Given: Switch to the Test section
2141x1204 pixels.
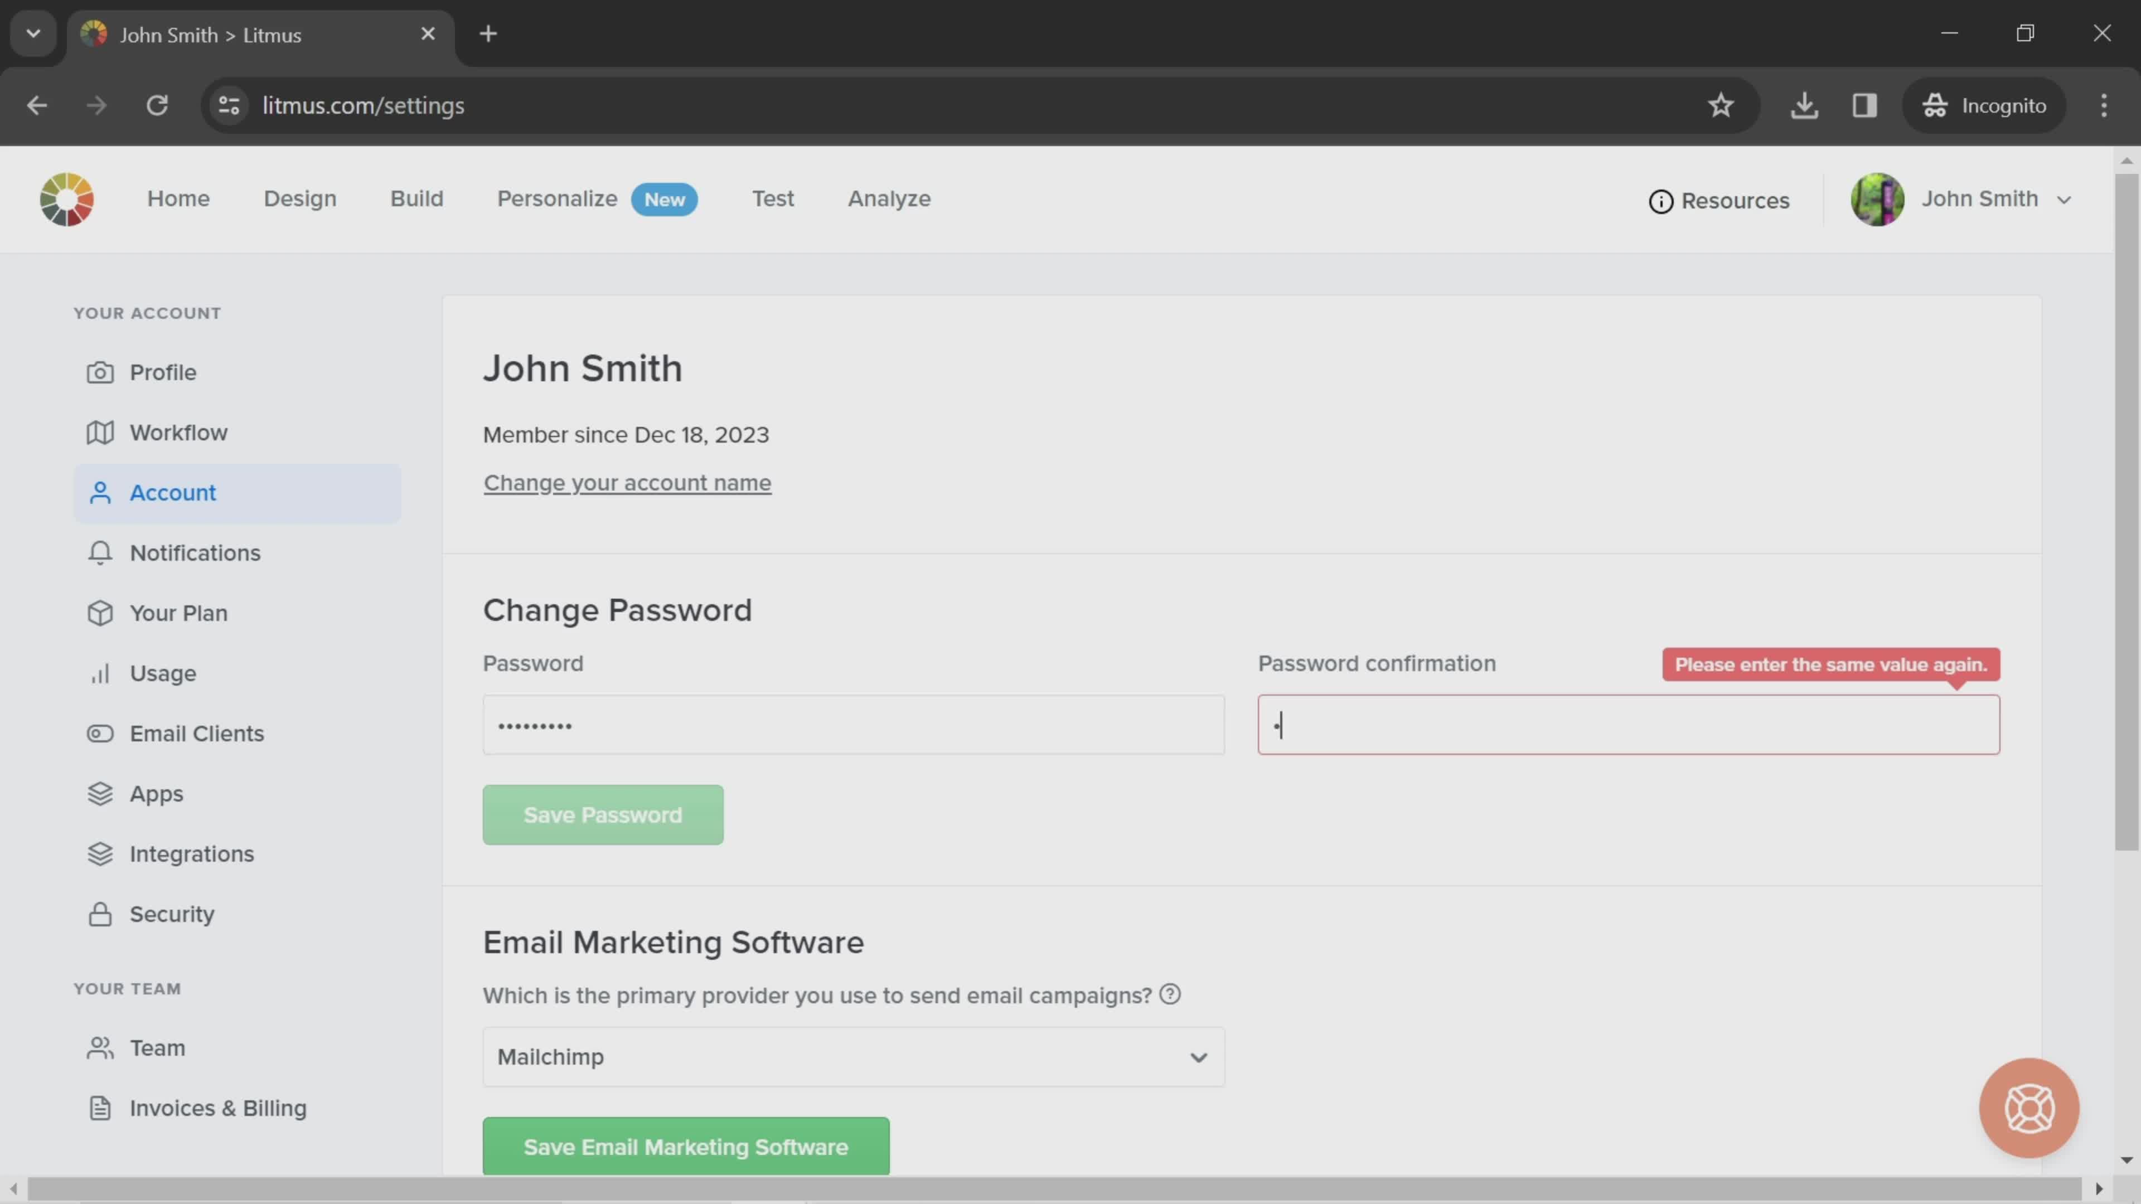Looking at the screenshot, I should [x=773, y=198].
